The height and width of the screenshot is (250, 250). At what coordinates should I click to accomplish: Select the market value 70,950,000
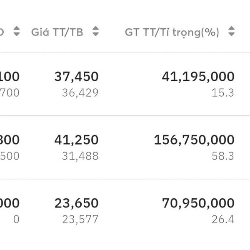click(198, 203)
